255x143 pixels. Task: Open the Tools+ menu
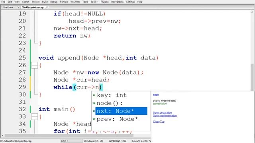[x=94, y=2]
